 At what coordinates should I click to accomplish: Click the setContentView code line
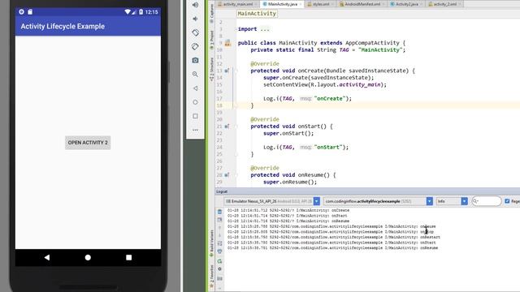[325, 84]
